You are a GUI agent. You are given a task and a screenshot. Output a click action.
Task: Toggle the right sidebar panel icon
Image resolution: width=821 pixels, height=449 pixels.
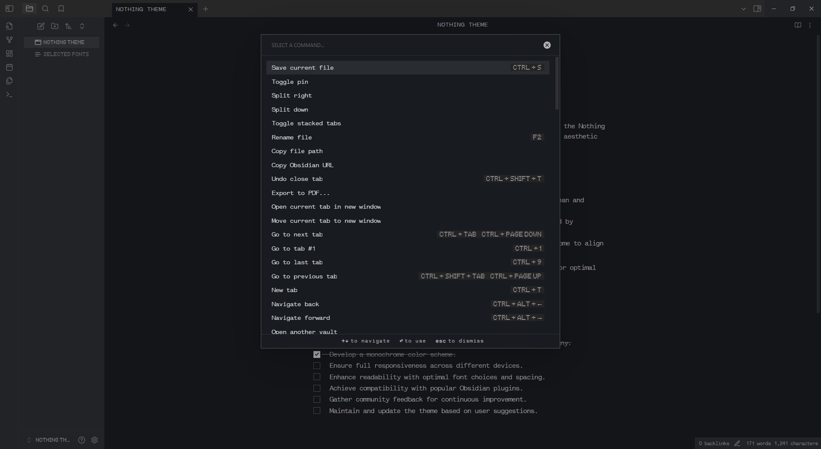[757, 9]
